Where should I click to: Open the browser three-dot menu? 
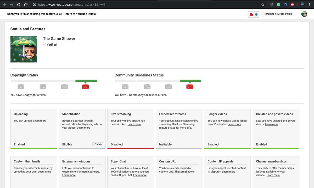[x=310, y=4]
